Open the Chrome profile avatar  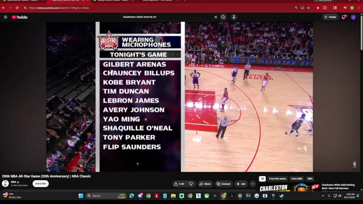(x=352, y=8)
